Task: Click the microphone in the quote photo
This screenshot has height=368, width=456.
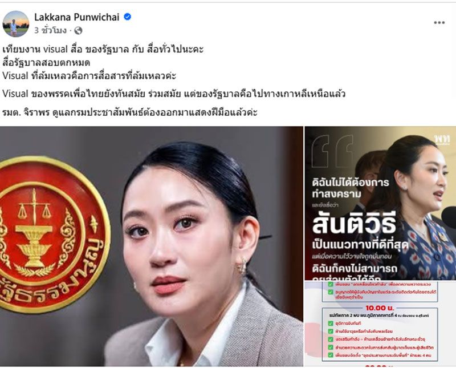Action: (449, 217)
